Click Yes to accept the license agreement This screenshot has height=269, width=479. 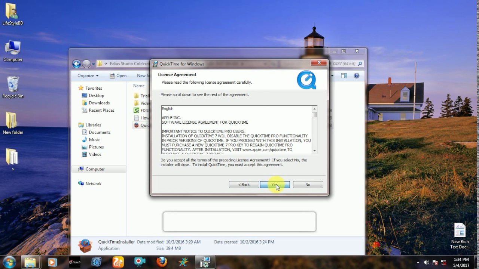pos(275,185)
